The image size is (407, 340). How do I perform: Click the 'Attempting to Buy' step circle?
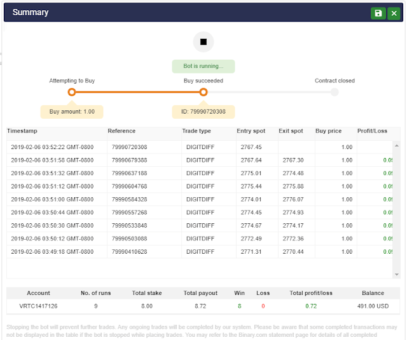click(72, 92)
